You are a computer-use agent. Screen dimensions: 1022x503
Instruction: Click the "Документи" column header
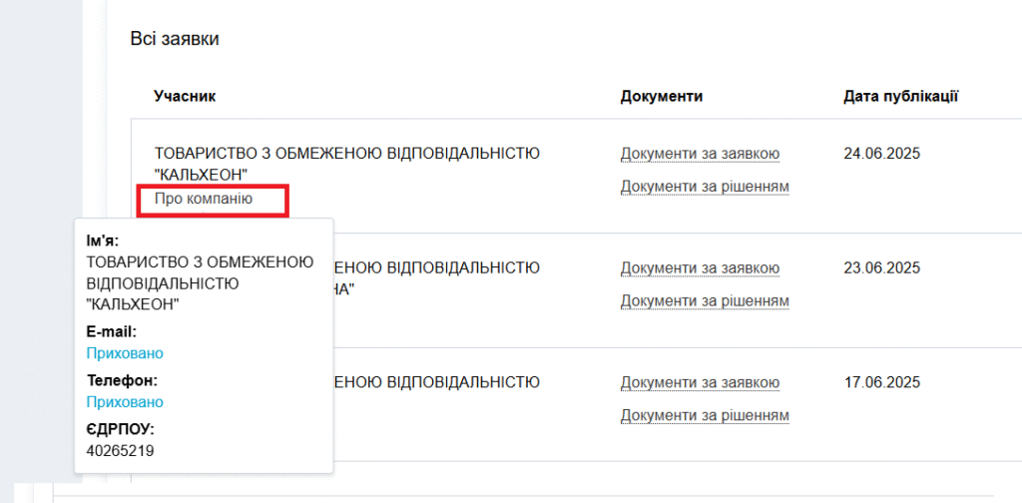coord(662,96)
